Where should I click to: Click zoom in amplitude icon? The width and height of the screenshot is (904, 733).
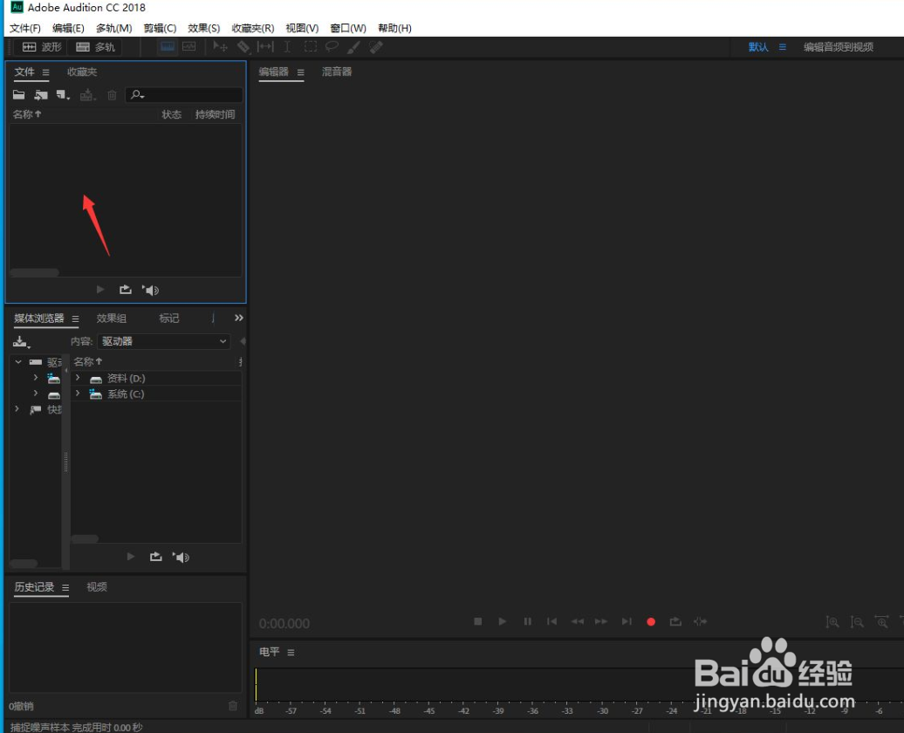pyautogui.click(x=832, y=621)
